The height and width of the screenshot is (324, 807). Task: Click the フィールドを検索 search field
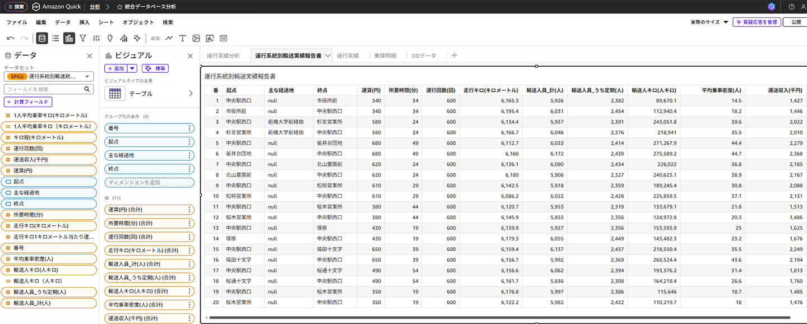45,89
